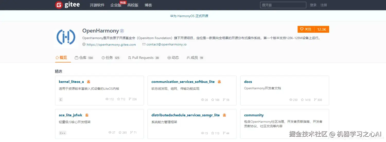Click the text 轻量级JS核心开发框架
Viewport: 386px width, 142px height.
75,122
